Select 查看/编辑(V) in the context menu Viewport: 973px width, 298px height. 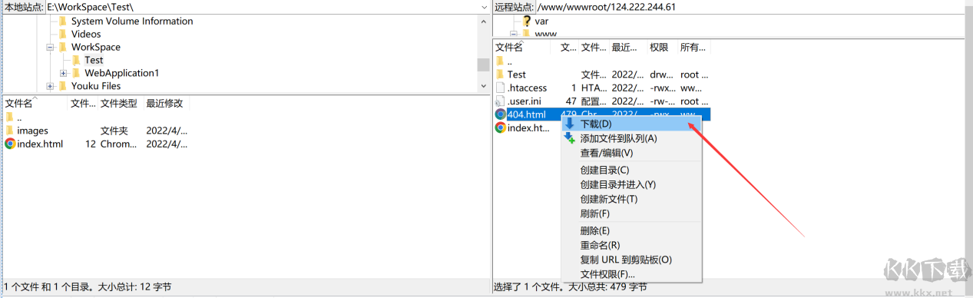coord(630,153)
